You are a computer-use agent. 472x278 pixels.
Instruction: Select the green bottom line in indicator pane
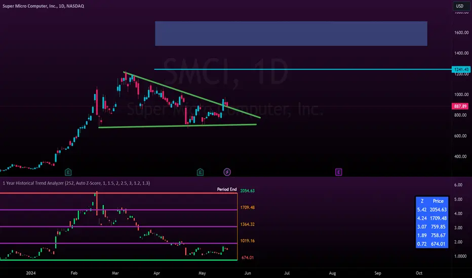coord(119,260)
